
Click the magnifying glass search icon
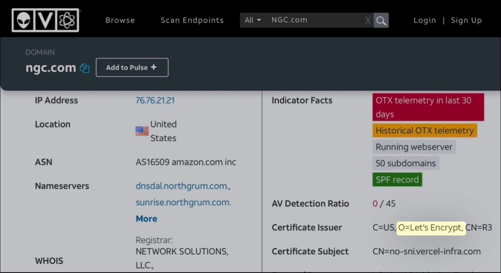(x=381, y=20)
